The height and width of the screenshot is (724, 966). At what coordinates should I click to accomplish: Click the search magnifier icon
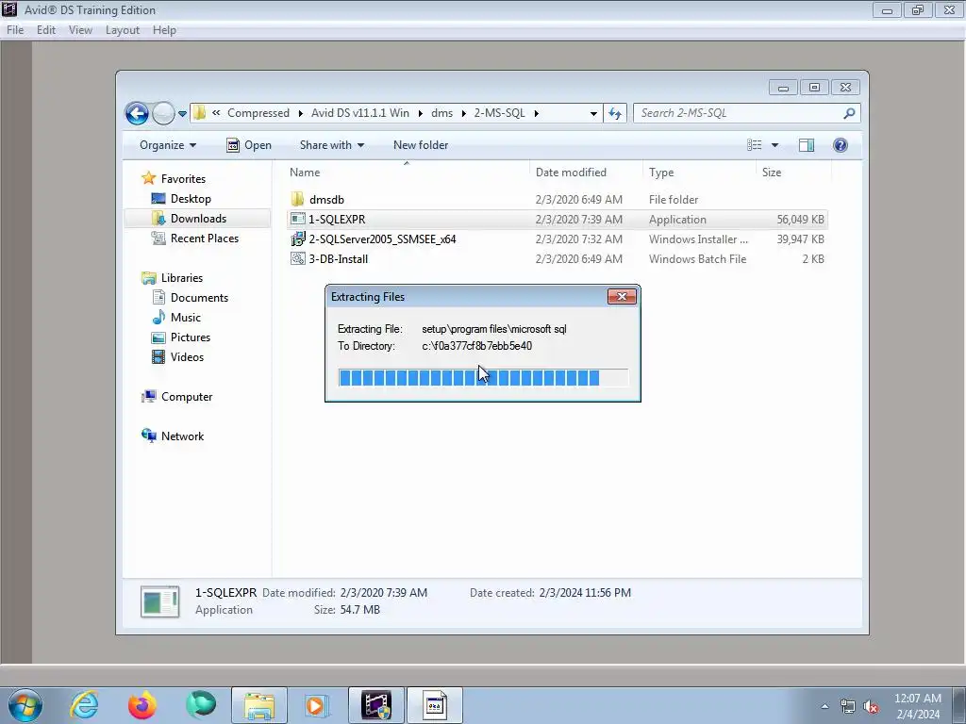point(849,113)
